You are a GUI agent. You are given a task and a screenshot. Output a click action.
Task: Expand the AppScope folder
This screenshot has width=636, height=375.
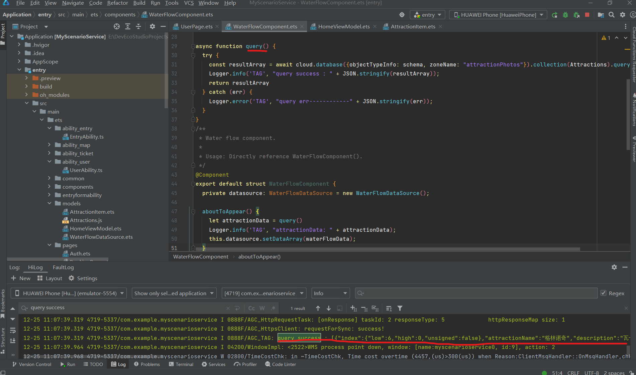click(x=19, y=61)
